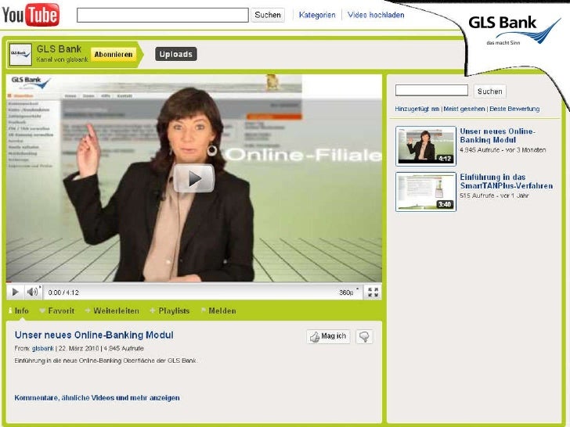
Task: Focus the channel search field in sidebar
Action: tap(431, 91)
